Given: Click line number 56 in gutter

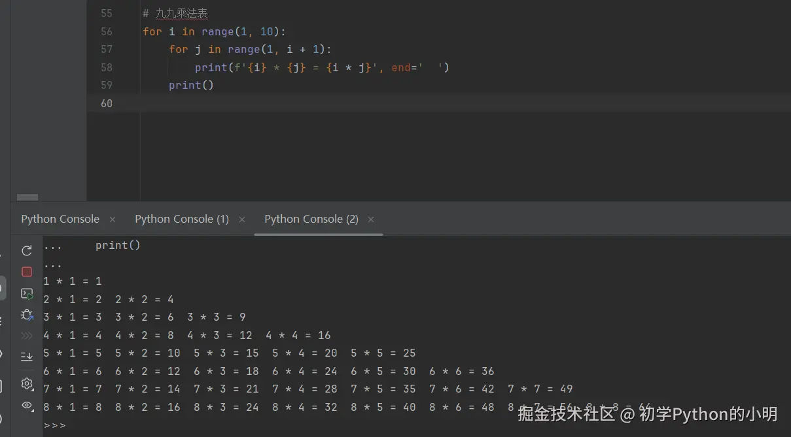Looking at the screenshot, I should click(107, 31).
